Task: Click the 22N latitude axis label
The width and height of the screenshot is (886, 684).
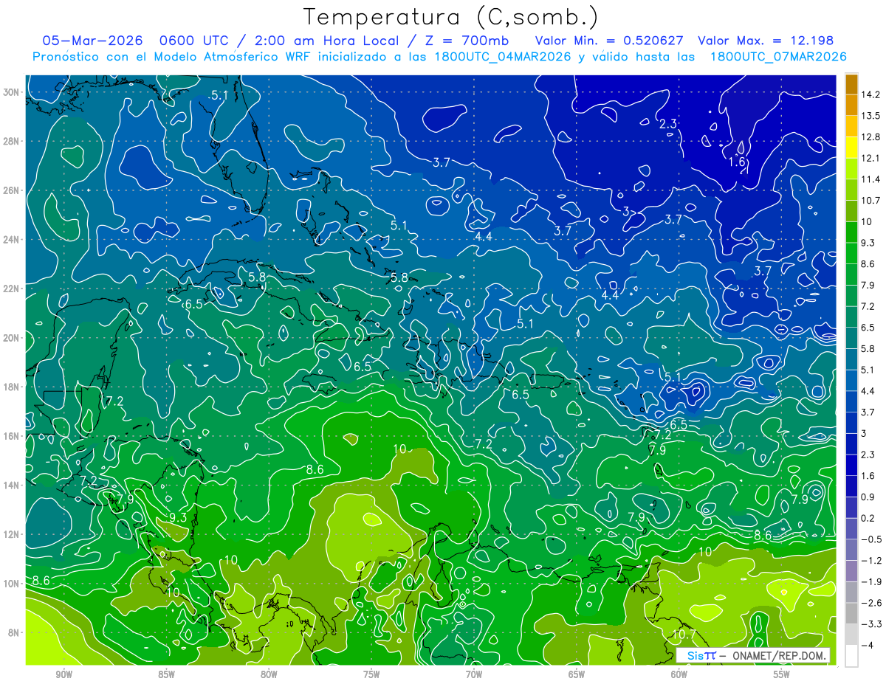Action: click(11, 289)
